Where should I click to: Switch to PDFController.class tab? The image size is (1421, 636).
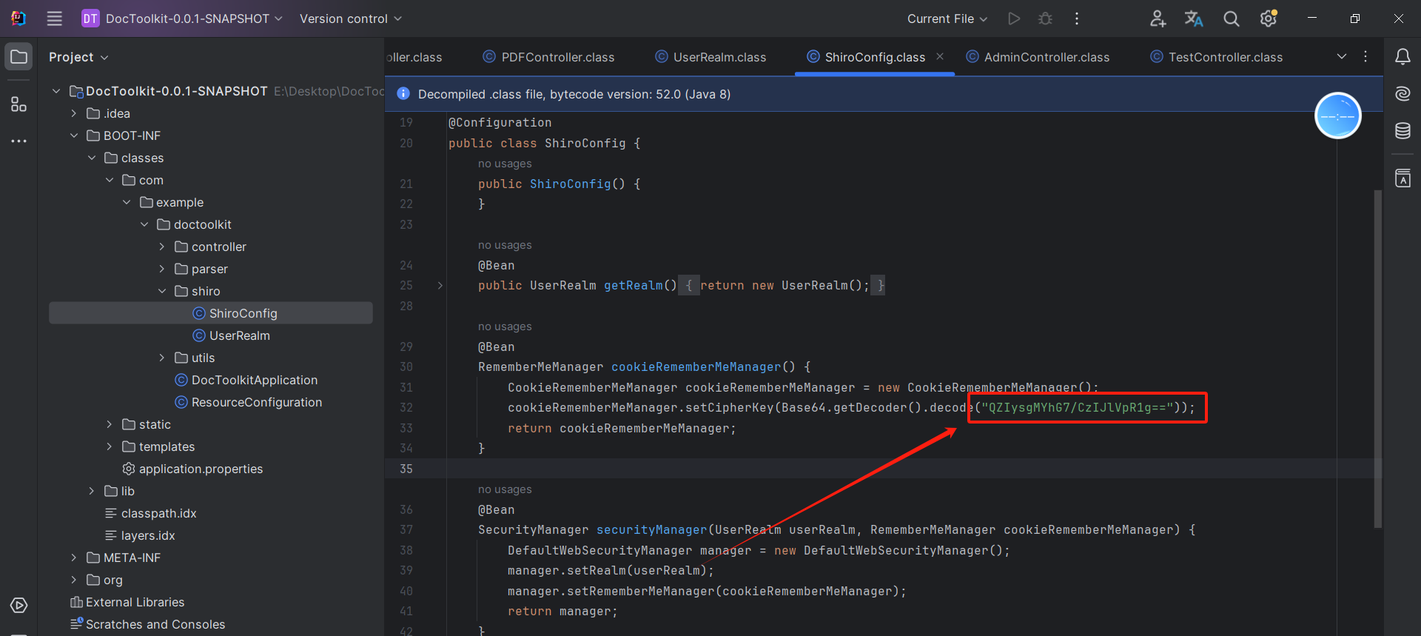(549, 57)
